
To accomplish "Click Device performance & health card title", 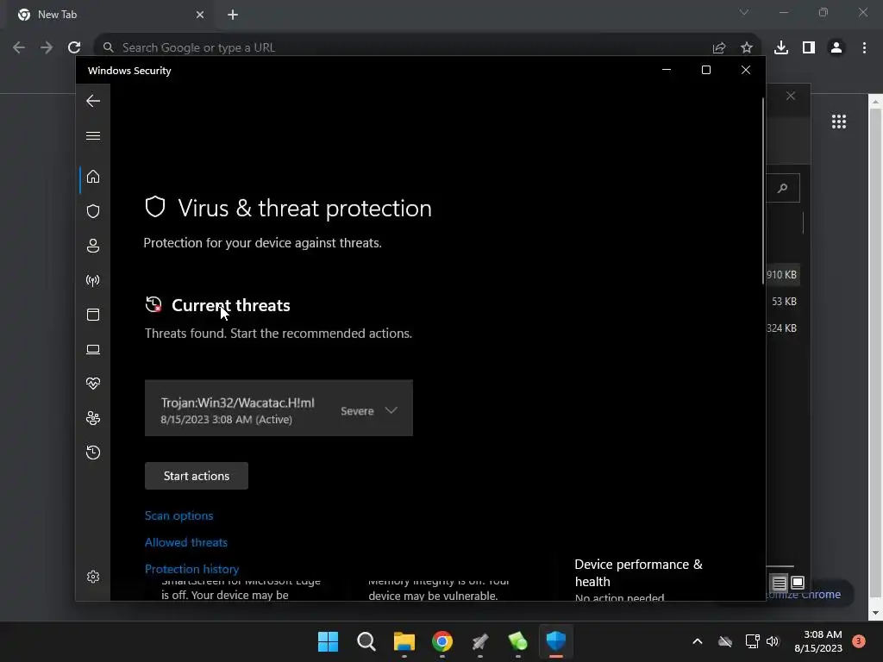I will point(639,572).
